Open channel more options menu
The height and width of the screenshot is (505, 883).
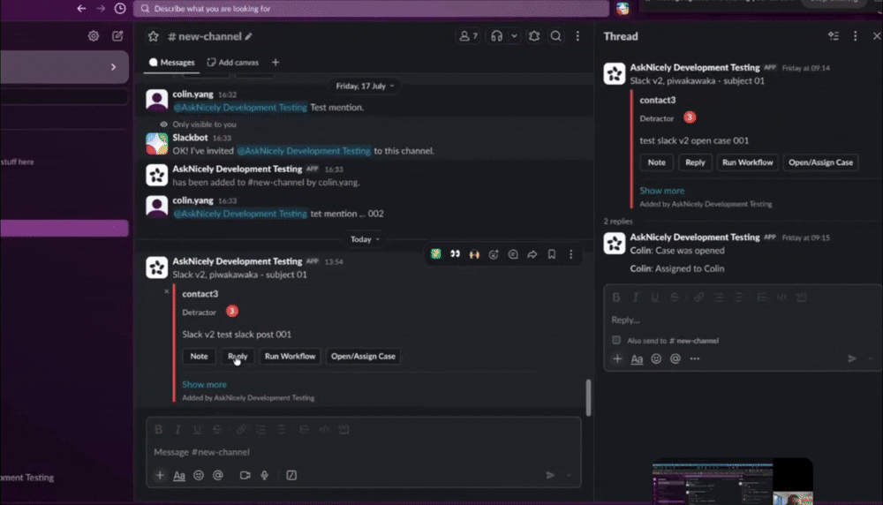click(577, 36)
